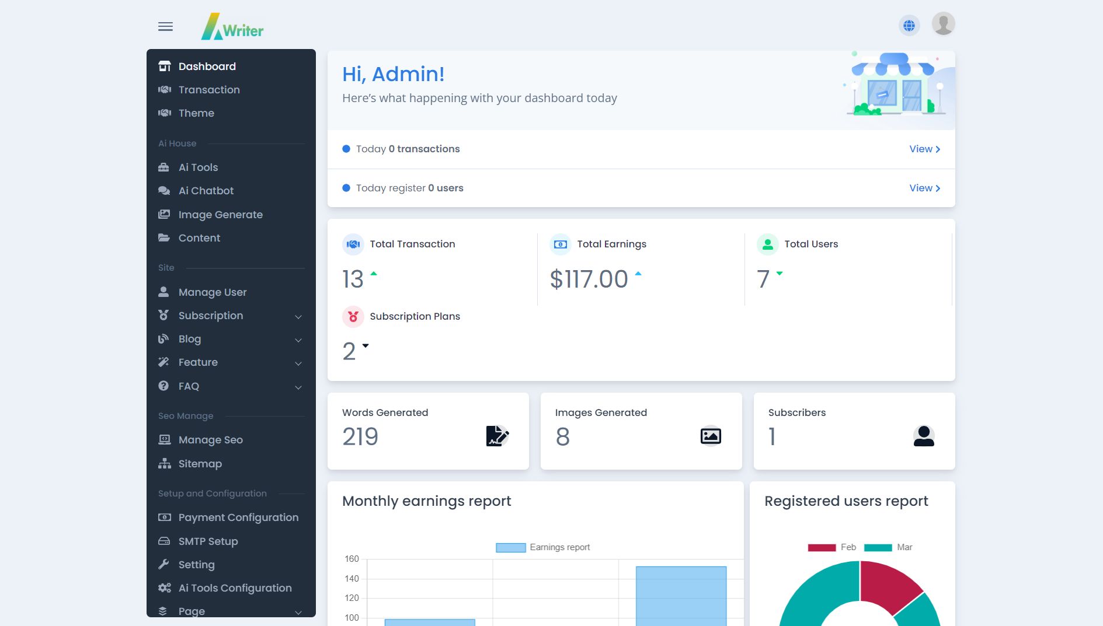
Task: Click the Content folder icon
Action: pos(164,238)
